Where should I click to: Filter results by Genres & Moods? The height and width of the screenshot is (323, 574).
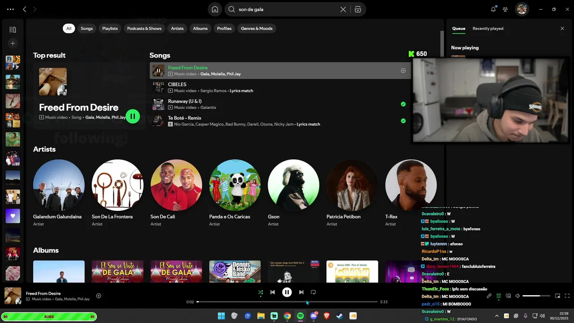click(257, 28)
